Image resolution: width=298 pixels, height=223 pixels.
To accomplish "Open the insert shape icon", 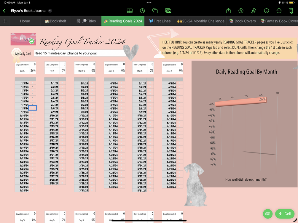I will [x=155, y=11].
